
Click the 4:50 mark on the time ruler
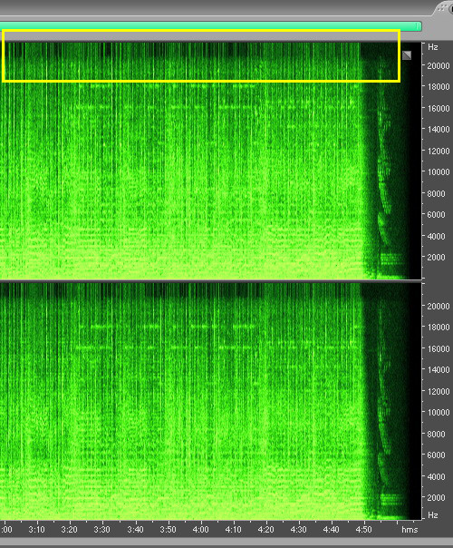click(x=363, y=530)
